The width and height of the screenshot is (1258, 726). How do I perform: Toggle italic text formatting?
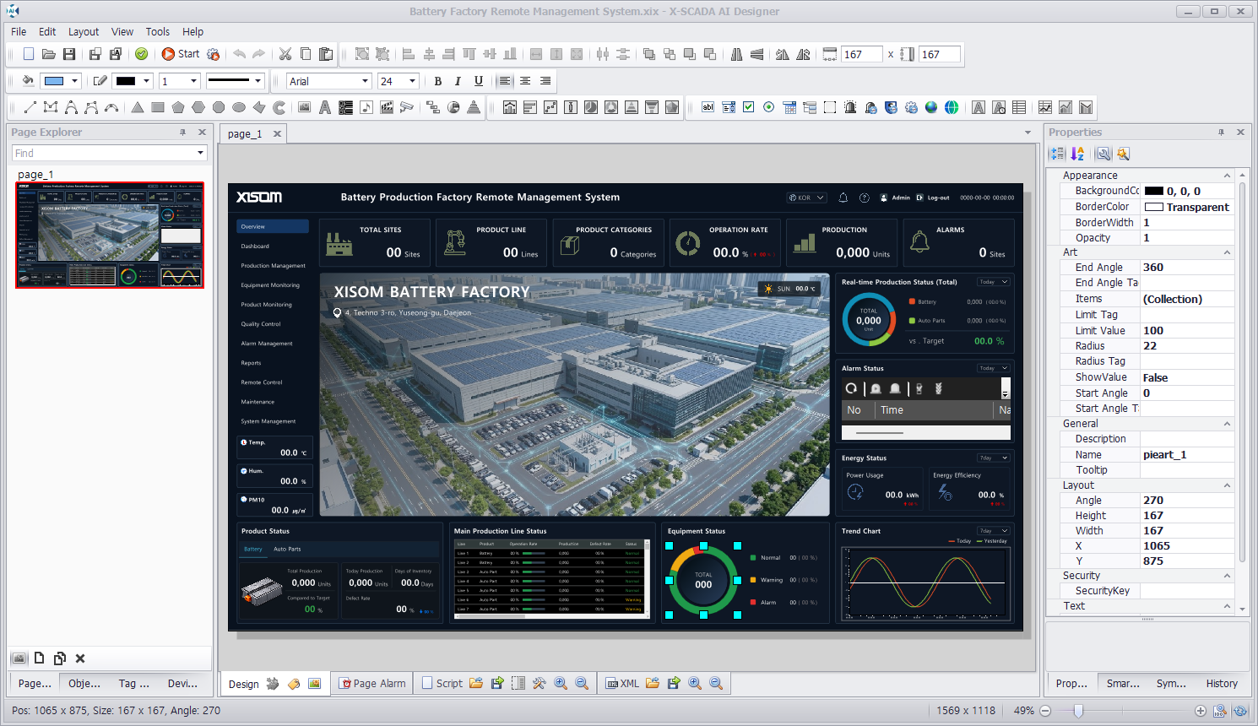[458, 81]
